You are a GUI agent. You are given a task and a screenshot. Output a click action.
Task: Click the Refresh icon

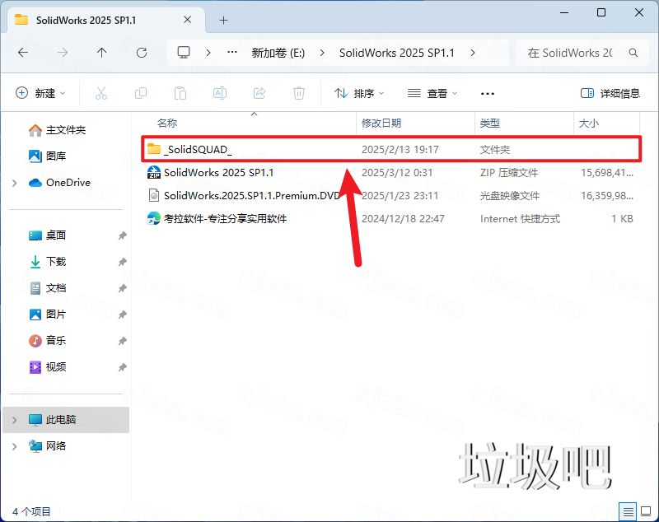tap(140, 52)
